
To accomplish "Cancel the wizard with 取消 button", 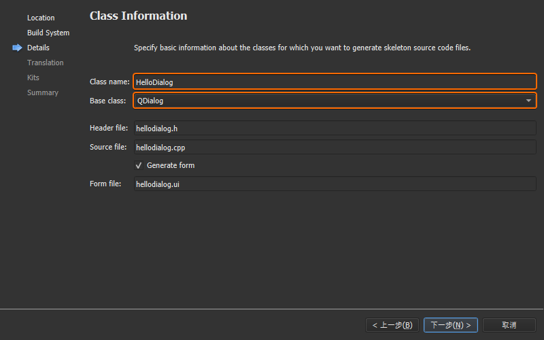I will [509, 325].
